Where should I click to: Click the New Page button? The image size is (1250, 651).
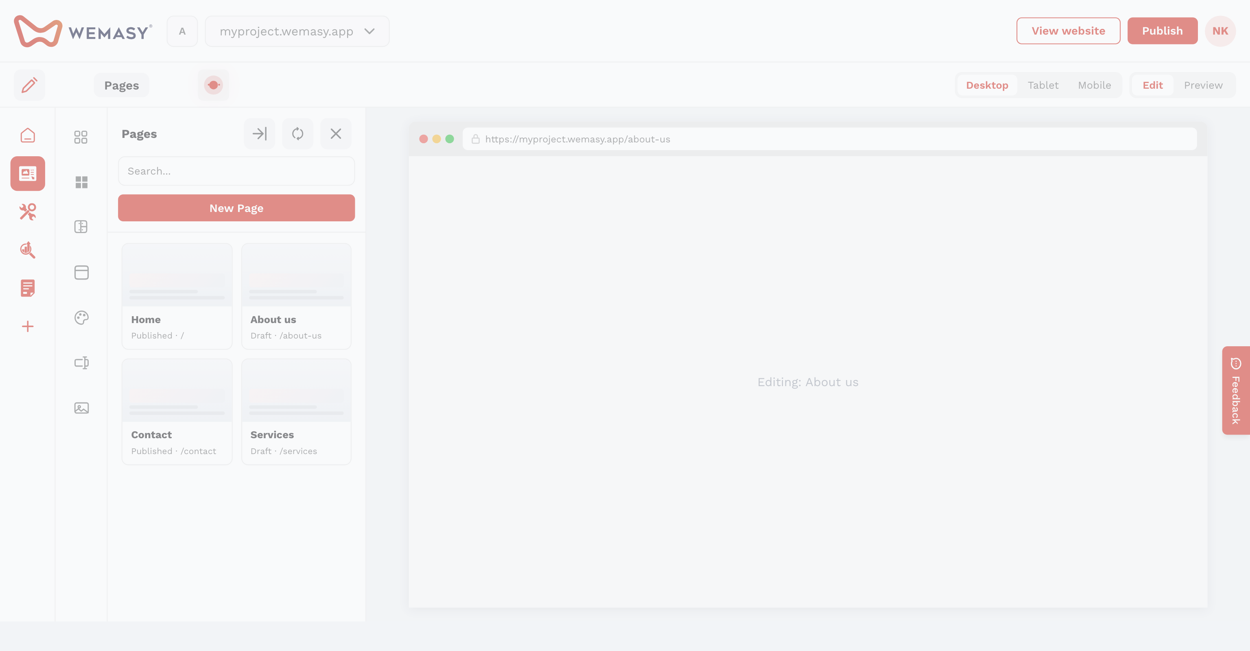(236, 208)
